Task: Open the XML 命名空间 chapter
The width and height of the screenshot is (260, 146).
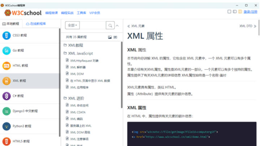Action: tap(79, 105)
